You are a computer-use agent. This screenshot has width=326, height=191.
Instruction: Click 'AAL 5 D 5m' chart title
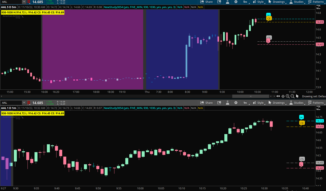(9, 7)
